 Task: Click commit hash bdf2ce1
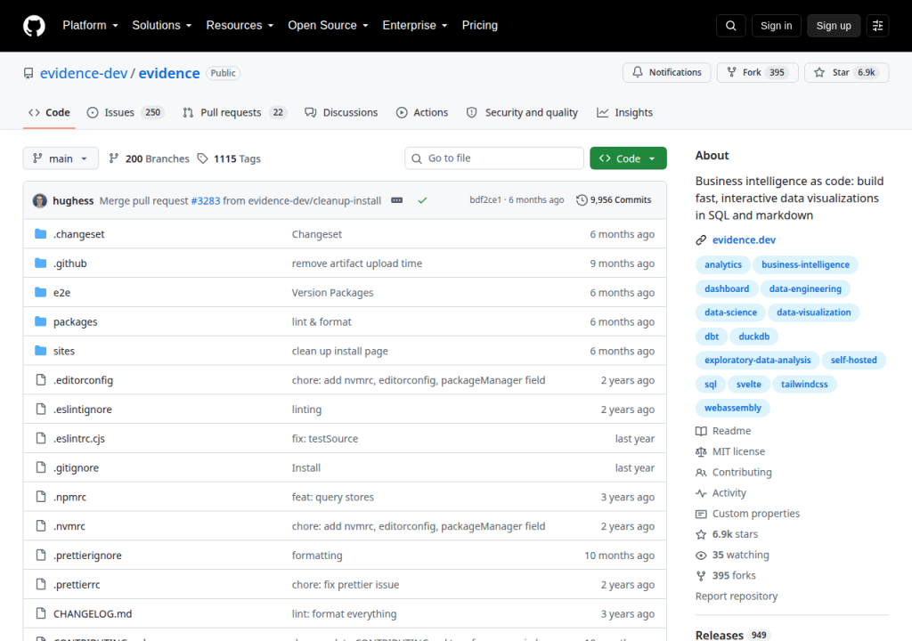[x=485, y=200]
